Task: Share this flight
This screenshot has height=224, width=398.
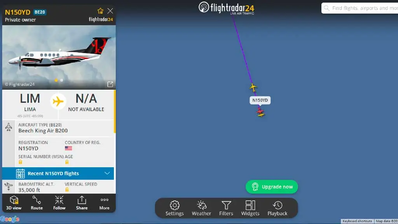Action: click(x=82, y=203)
